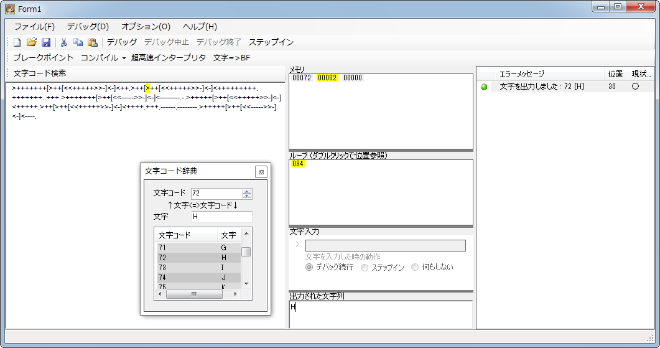Viewport: 660px width, 348px height.
Task: Select row 71 G in the code list
Action: coord(198,248)
